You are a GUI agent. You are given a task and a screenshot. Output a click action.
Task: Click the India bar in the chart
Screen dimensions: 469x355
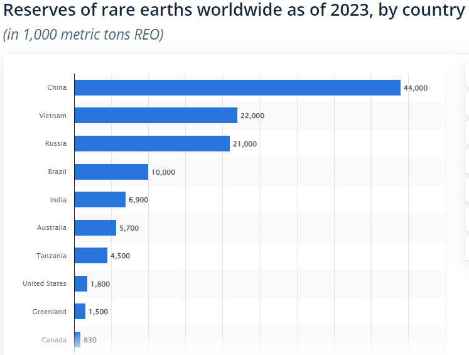pyautogui.click(x=100, y=199)
